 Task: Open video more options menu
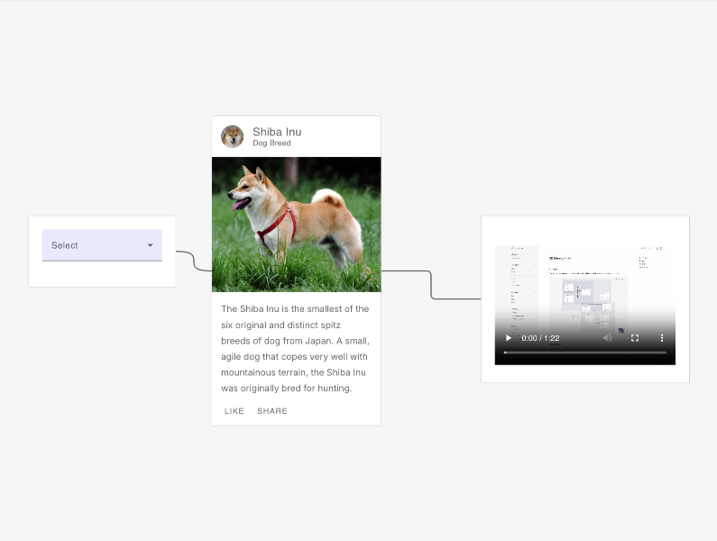pos(661,338)
